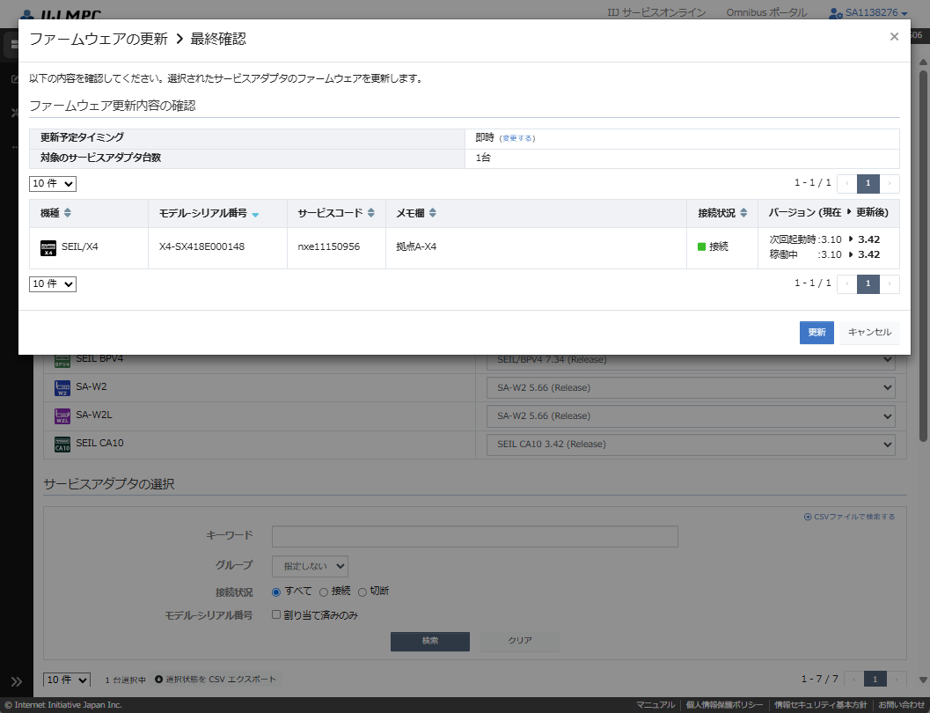Open お問い合わせ footer link
930x713 pixels.
pyautogui.click(x=901, y=705)
